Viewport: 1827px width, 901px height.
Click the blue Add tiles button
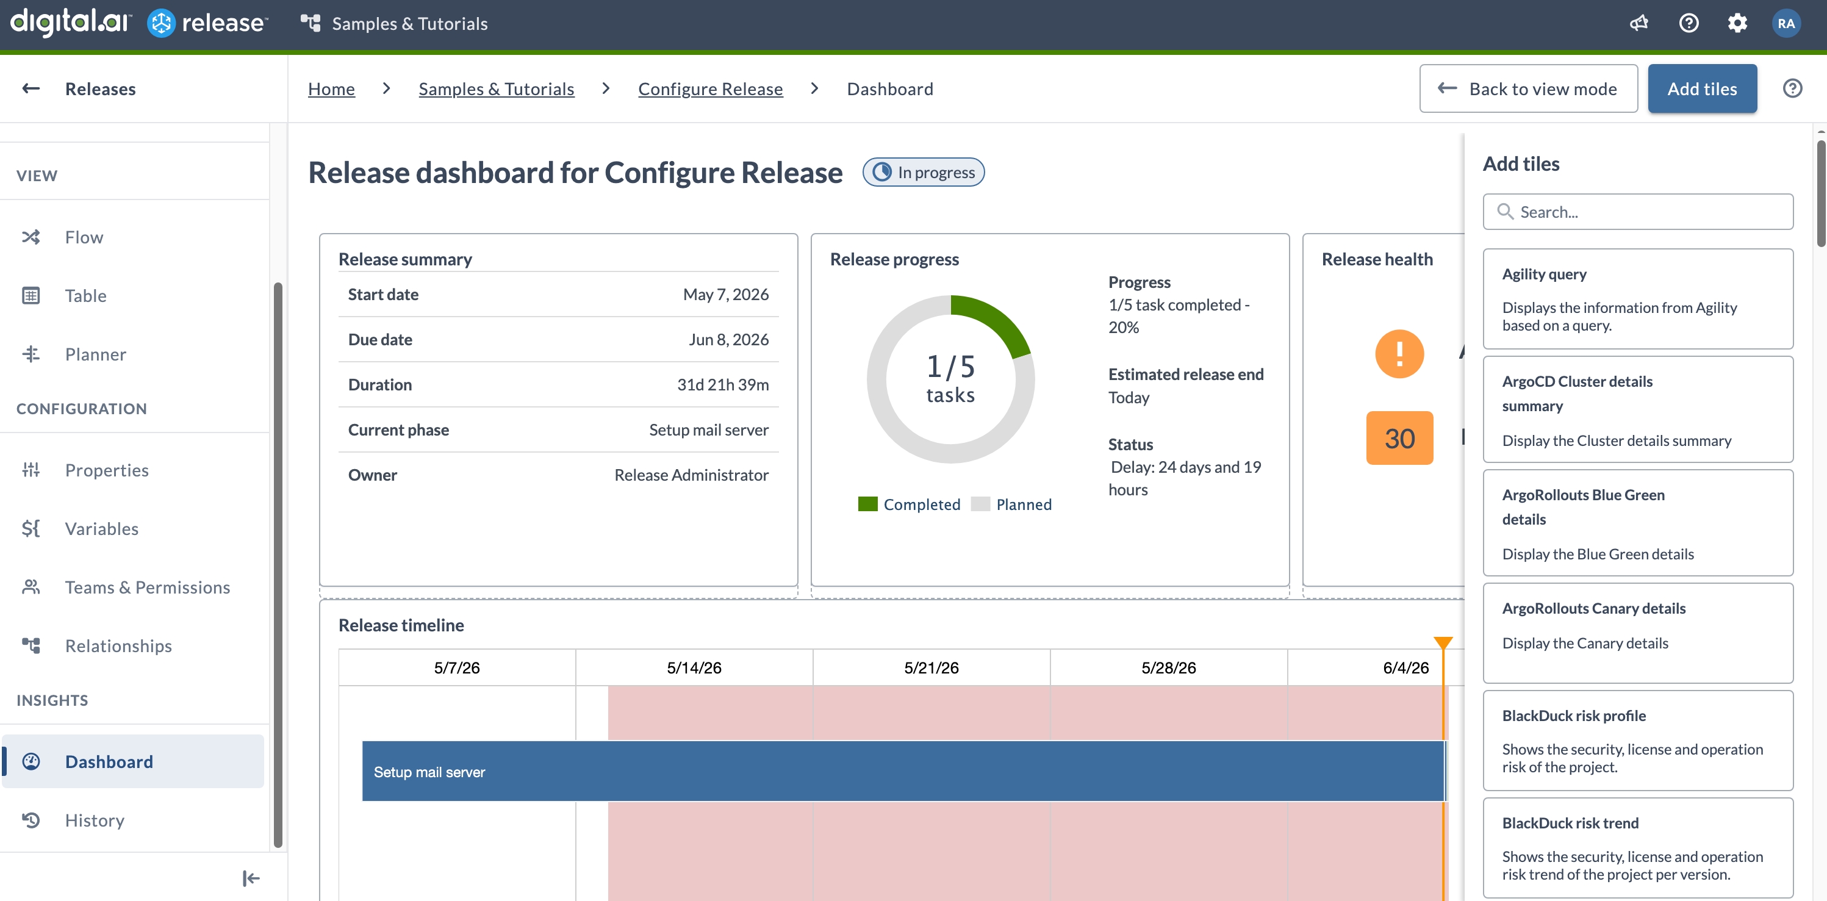pyautogui.click(x=1702, y=88)
